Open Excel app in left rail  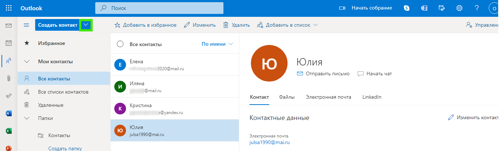(x=9, y=131)
